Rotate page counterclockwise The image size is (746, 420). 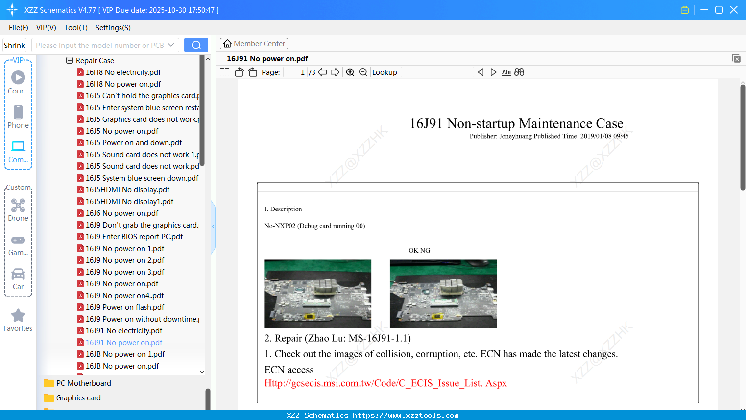(239, 72)
